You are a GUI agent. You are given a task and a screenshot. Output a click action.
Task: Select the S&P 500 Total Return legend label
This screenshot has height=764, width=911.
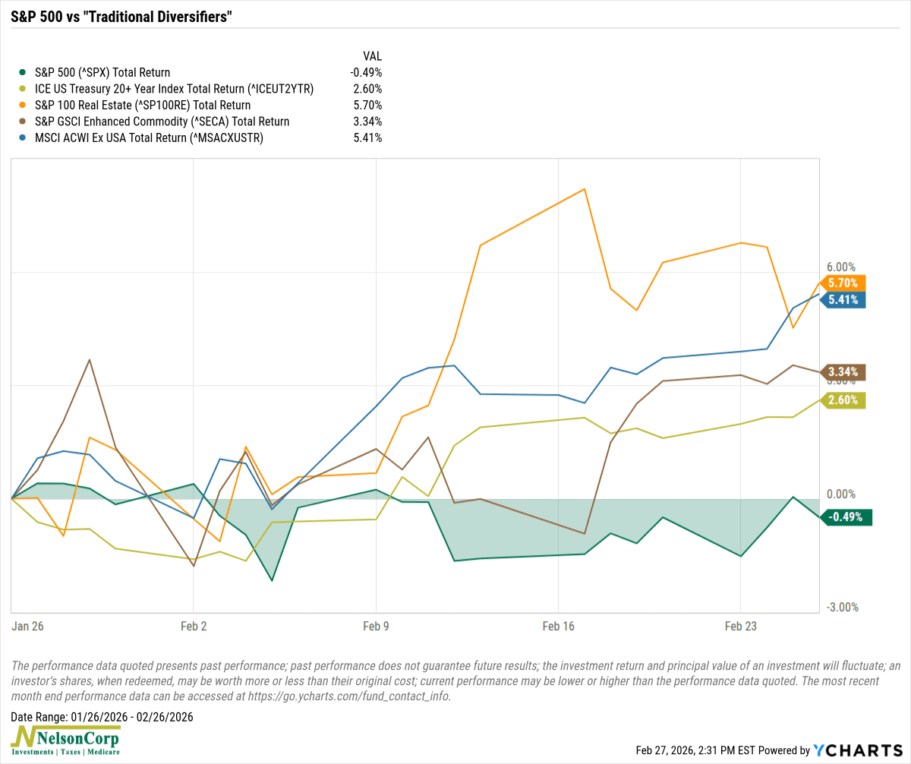pyautogui.click(x=102, y=73)
